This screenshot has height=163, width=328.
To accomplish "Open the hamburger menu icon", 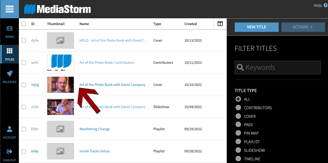I will pos(9,9).
